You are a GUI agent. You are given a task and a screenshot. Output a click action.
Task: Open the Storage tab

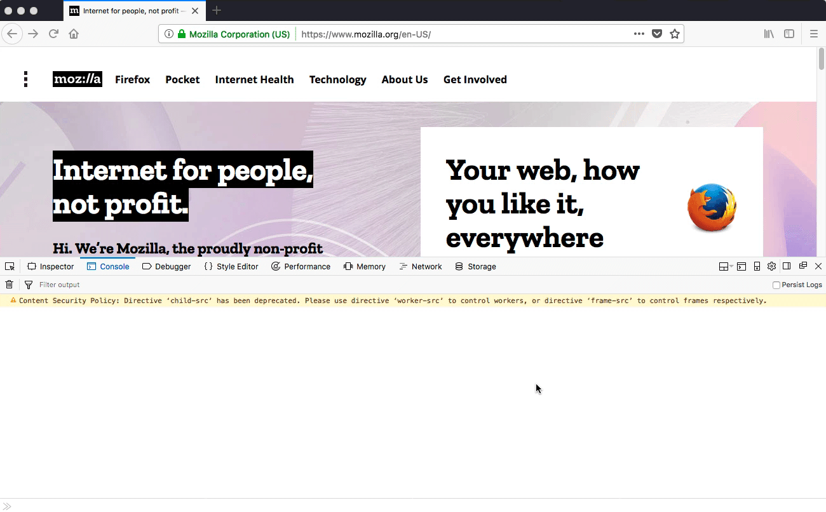click(x=476, y=266)
